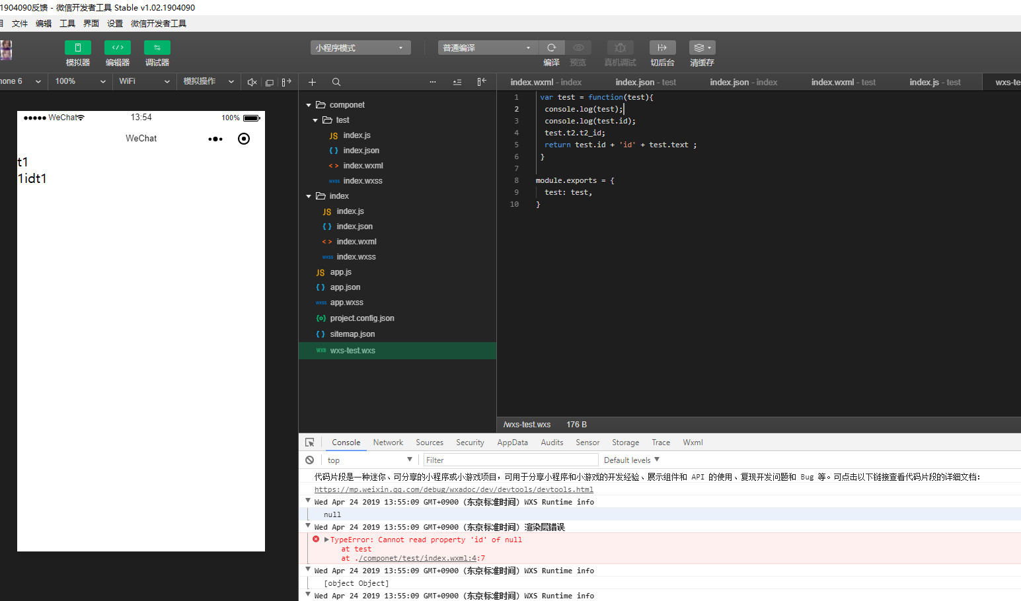Click the simulator mini program menu dots
1021x601 pixels.
click(x=215, y=139)
